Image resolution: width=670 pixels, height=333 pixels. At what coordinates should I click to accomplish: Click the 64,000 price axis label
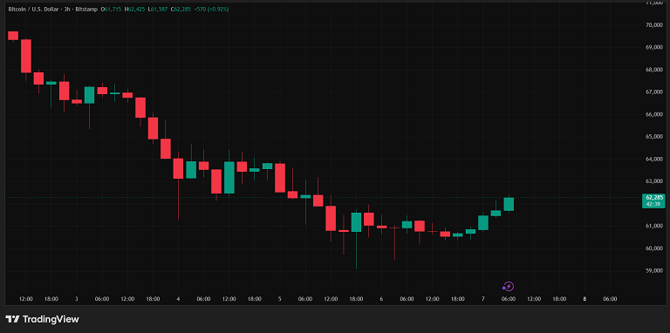(654, 160)
